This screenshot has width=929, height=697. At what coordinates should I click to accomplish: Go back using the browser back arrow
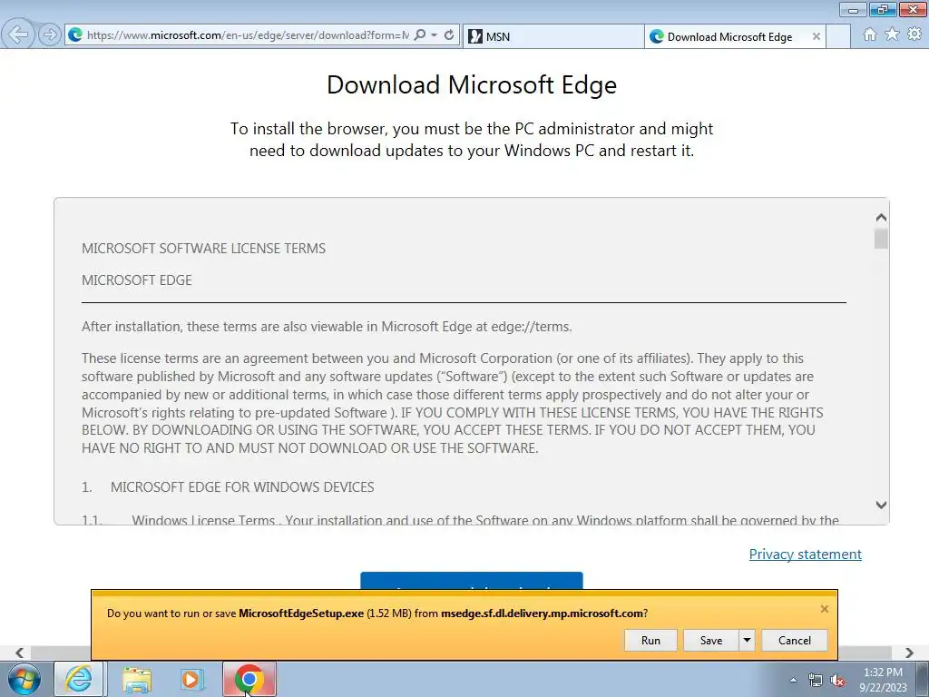[18, 34]
